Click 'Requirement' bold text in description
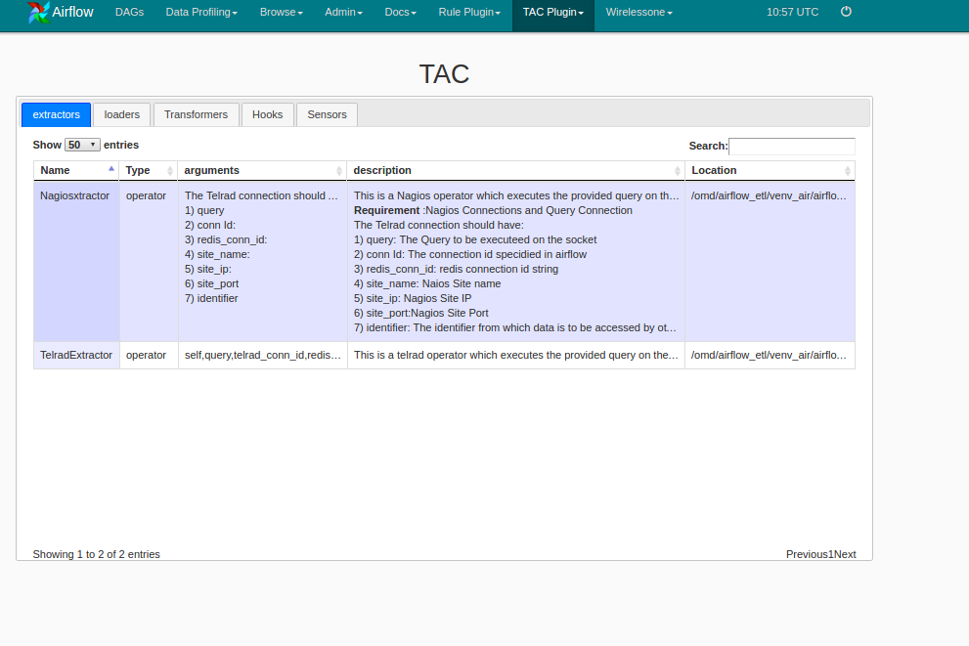Image resolution: width=969 pixels, height=646 pixels. pos(387,210)
